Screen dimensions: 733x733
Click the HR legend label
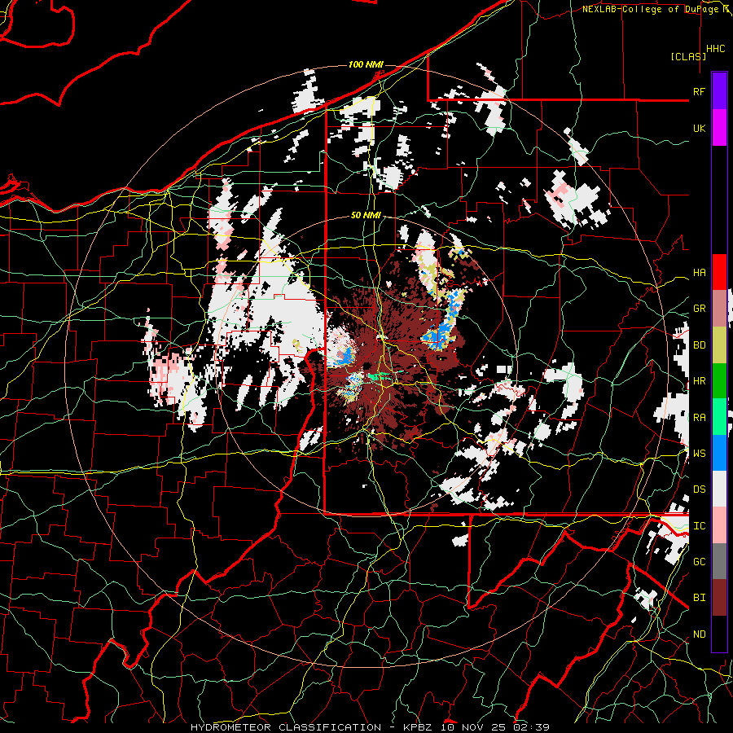coord(699,381)
